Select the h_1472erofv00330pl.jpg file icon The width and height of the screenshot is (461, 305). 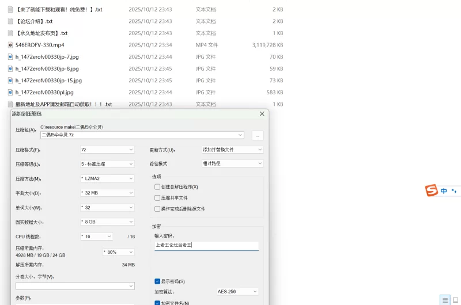tap(10, 92)
